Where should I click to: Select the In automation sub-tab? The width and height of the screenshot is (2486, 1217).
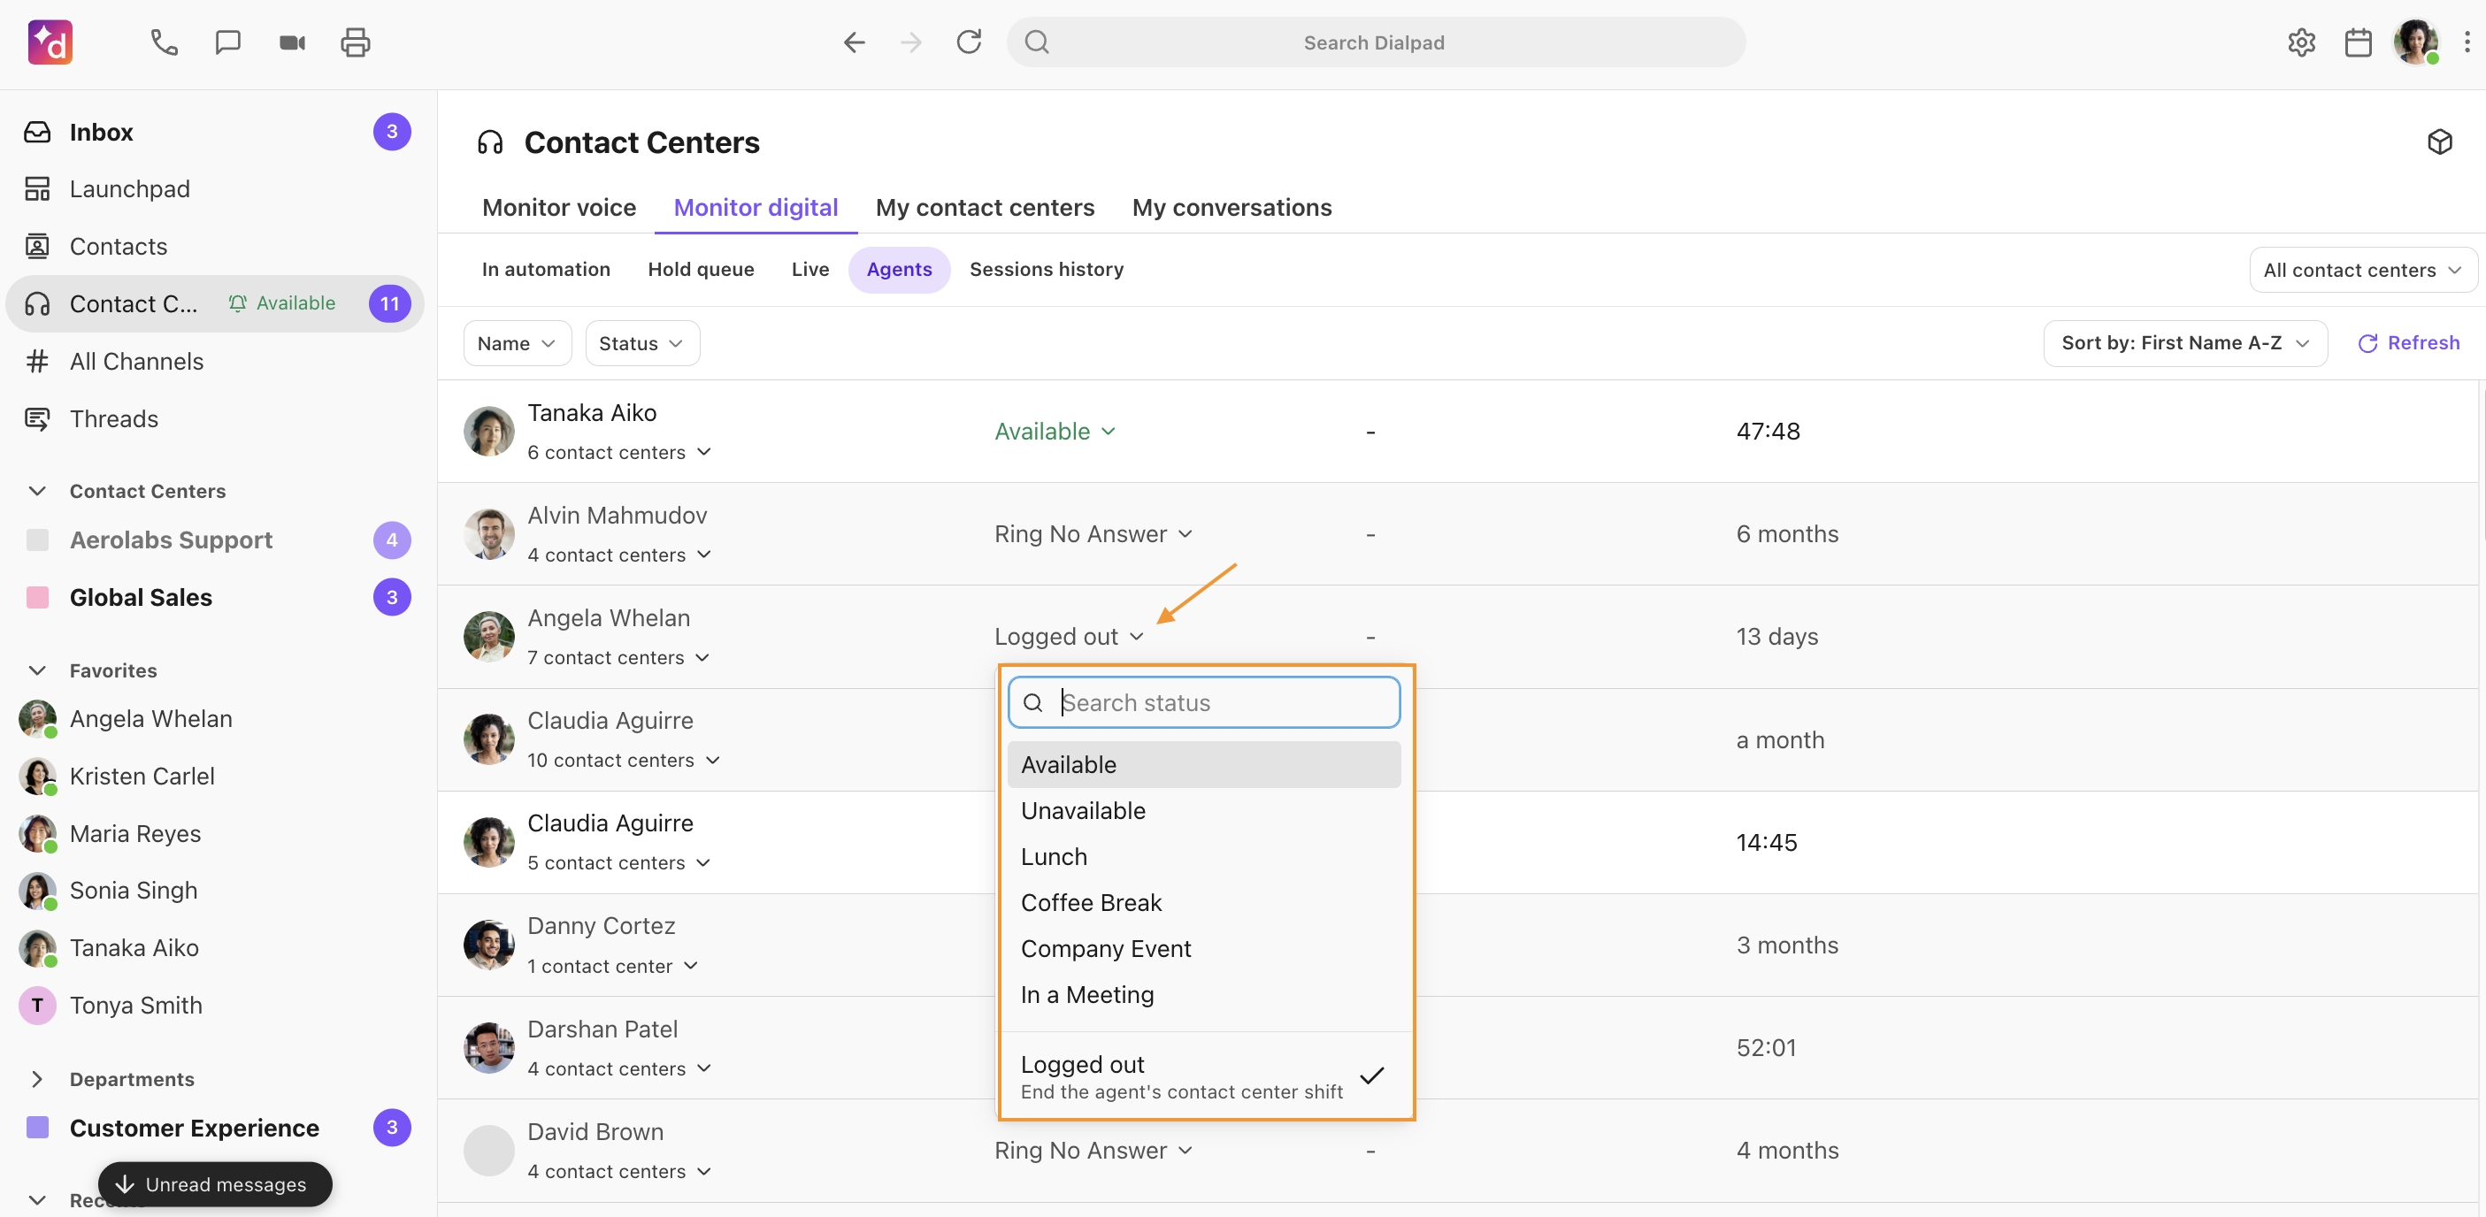coord(546,269)
